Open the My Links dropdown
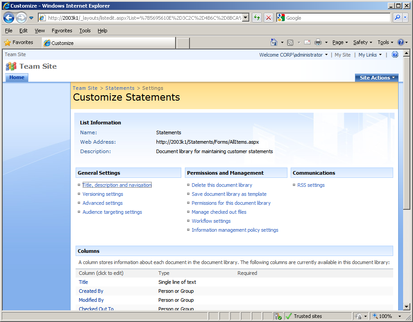 369,54
